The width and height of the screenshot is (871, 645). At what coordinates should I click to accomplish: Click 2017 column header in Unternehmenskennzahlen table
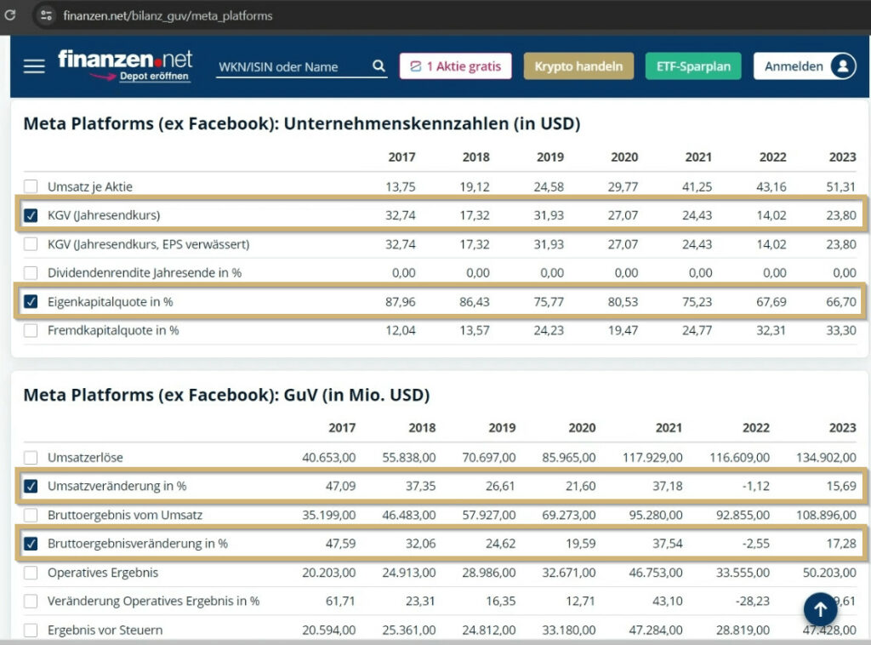click(x=401, y=157)
